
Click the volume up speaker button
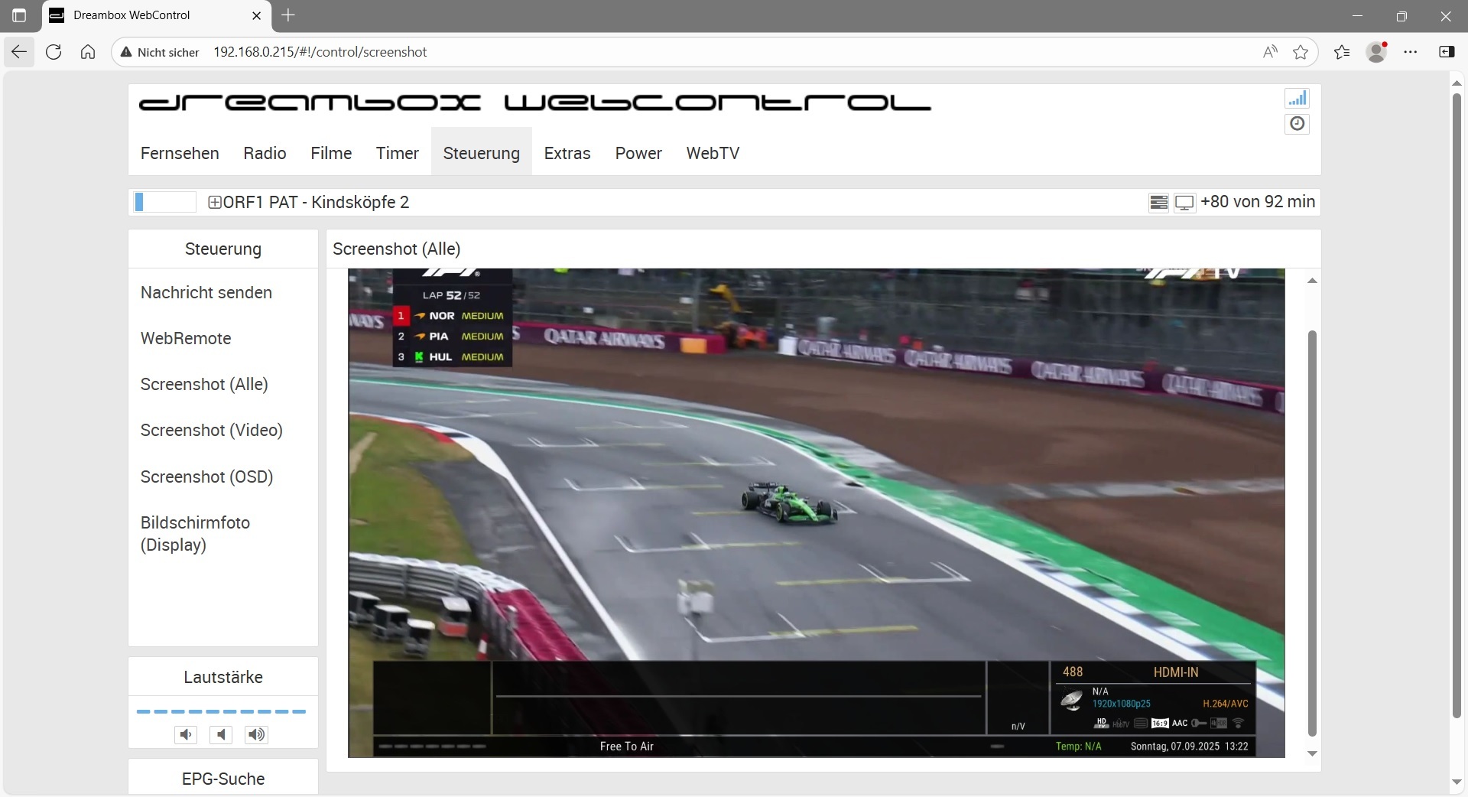point(256,735)
